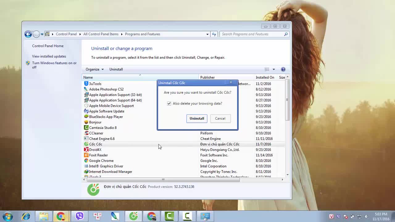The width and height of the screenshot is (395, 222).
Task: Click the Cheat Engine 6.6 icon
Action: (x=86, y=139)
